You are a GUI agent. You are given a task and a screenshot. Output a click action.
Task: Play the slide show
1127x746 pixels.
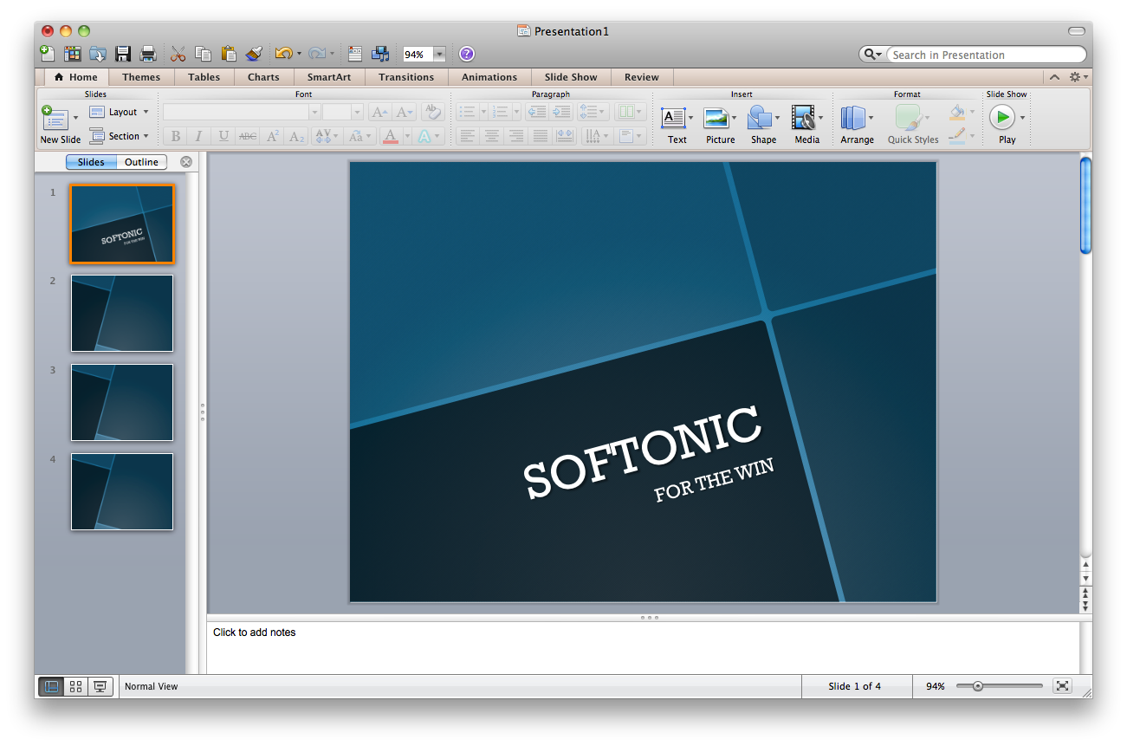click(x=1002, y=116)
